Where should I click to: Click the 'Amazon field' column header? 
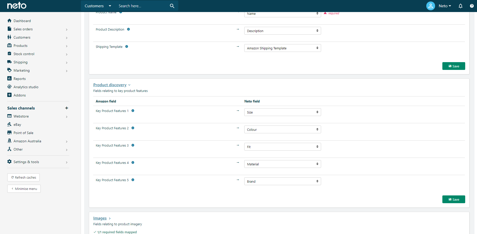(x=106, y=101)
